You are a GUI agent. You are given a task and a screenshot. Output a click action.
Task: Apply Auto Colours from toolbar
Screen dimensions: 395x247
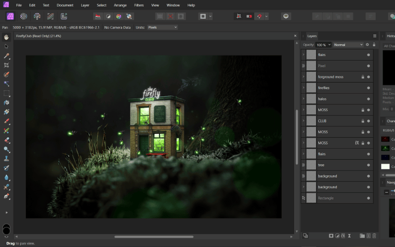[x=118, y=17]
